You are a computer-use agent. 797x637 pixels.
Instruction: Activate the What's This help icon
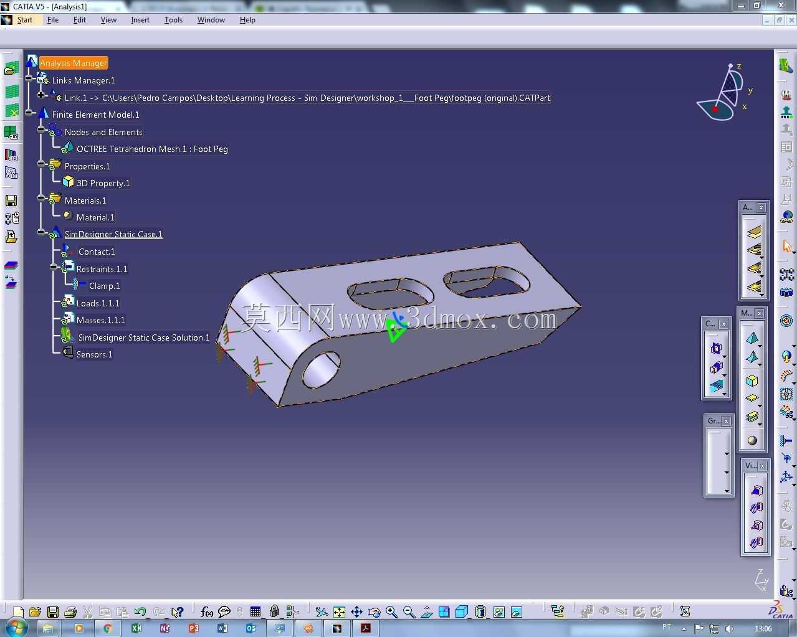point(178,612)
